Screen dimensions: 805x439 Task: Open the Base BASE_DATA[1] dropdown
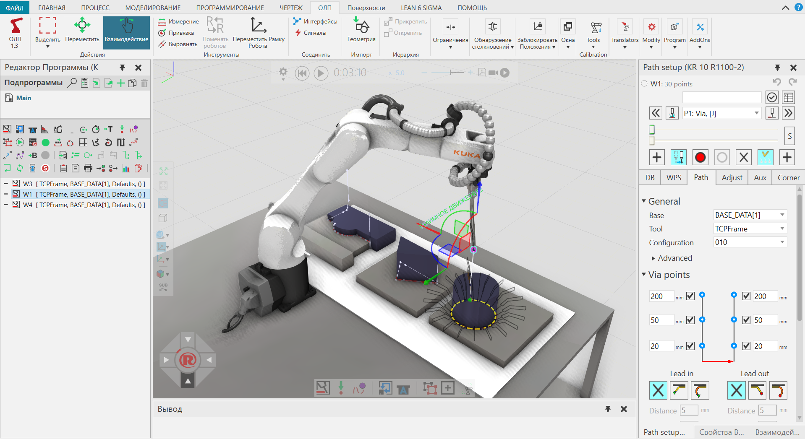(750, 215)
